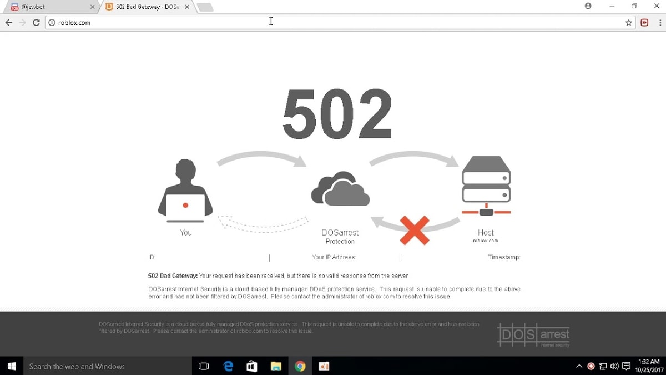The height and width of the screenshot is (375, 666).
Task: Minimize the Chrome window
Action: click(612, 6)
